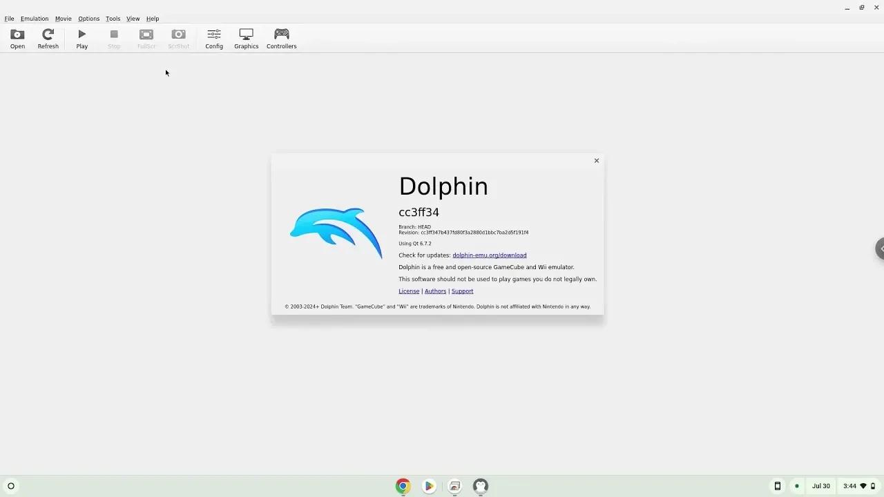
Task: Open Dolphin settings via the Config icon
Action: (x=213, y=38)
